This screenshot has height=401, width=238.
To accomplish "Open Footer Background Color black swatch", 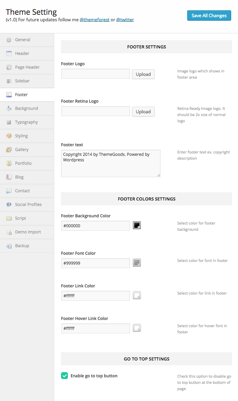I will pos(137,225).
